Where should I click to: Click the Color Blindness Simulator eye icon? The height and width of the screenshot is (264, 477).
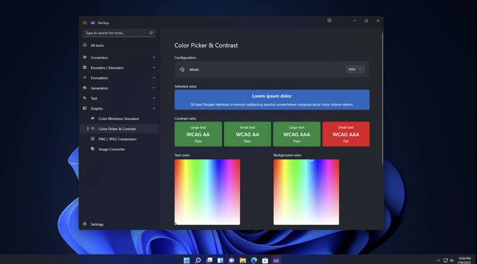(x=93, y=119)
